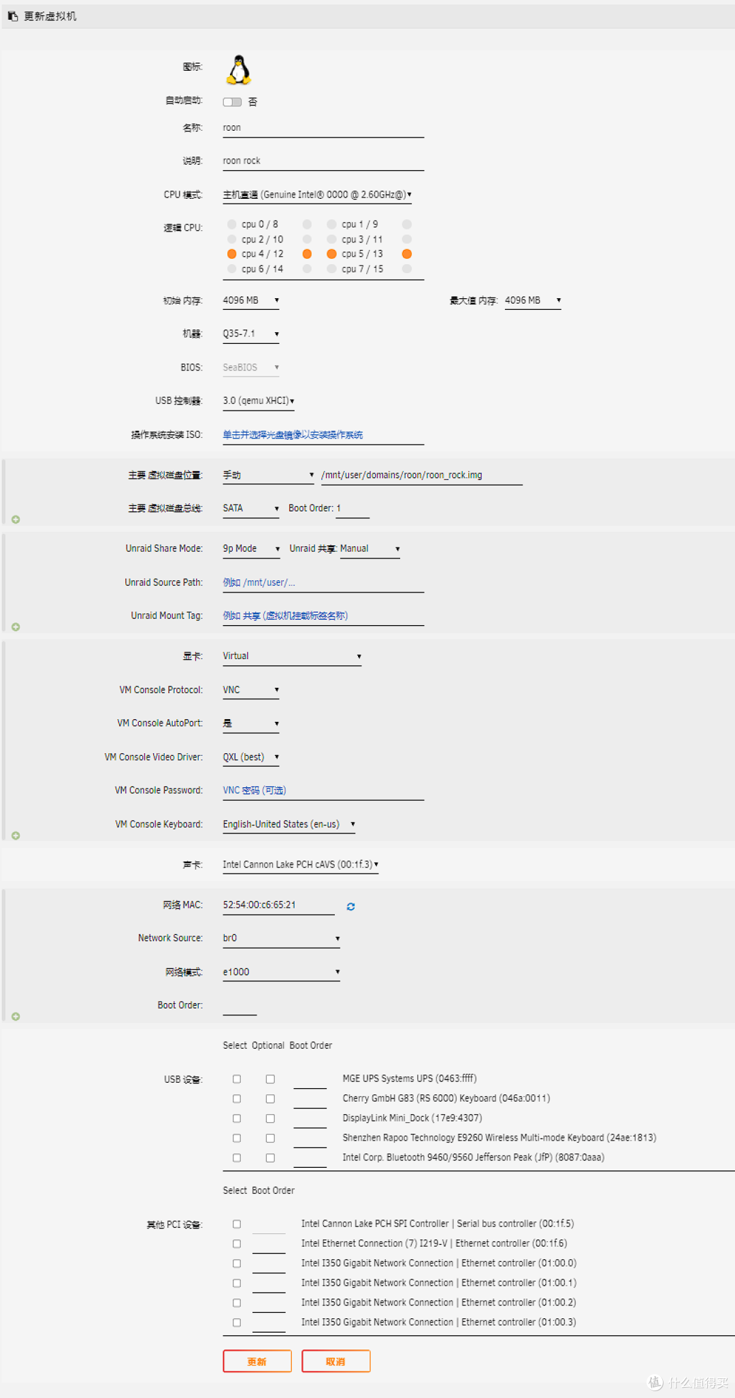Open sound card Intel Cannon Lake dropdown
This screenshot has height=1398, width=735.
[x=301, y=865]
